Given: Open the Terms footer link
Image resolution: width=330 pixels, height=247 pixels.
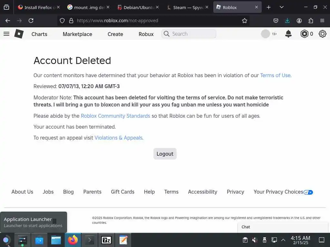Looking at the screenshot, I should point(171,192).
